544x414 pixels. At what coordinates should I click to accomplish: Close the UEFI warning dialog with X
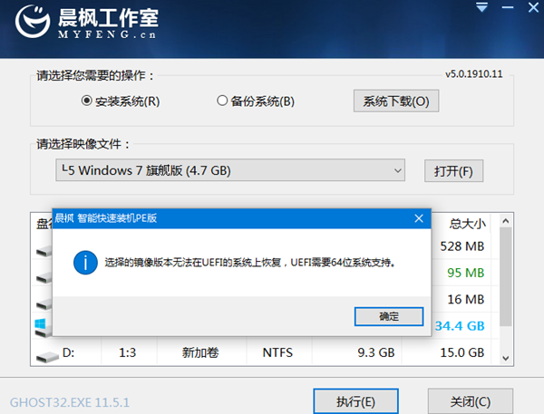[x=418, y=218]
